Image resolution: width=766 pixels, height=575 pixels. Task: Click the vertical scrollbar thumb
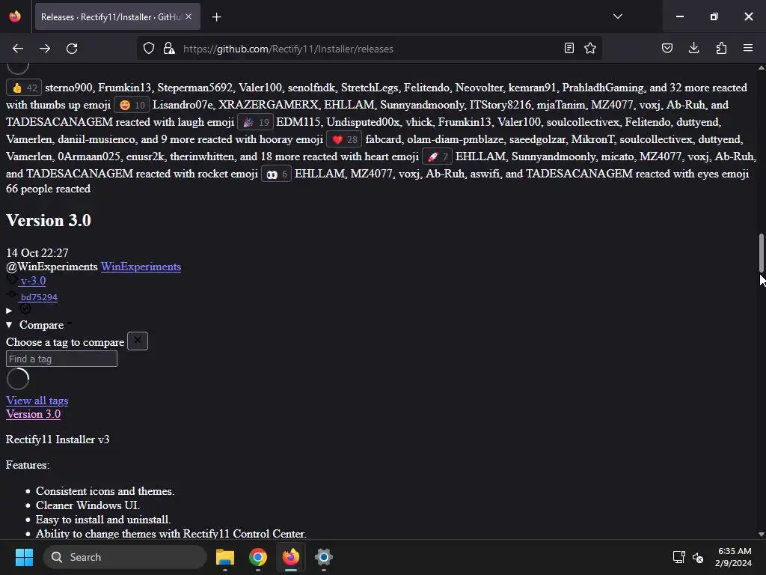[x=761, y=253]
